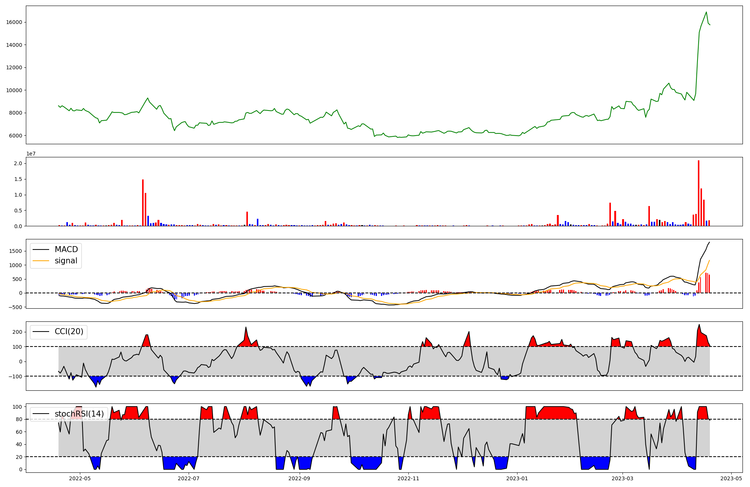Screen dimensions: 750x487
Task: Click the 1e7 scale label above volume chart
Action: pyautogui.click(x=31, y=154)
